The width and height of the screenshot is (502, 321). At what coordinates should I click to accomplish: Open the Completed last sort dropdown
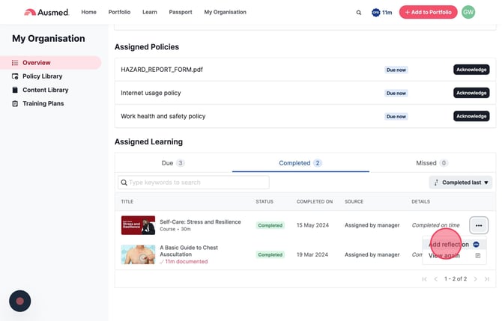pyautogui.click(x=460, y=182)
